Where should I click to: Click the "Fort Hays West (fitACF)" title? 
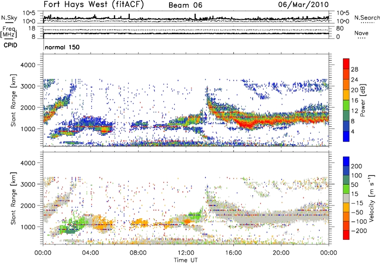93,4
